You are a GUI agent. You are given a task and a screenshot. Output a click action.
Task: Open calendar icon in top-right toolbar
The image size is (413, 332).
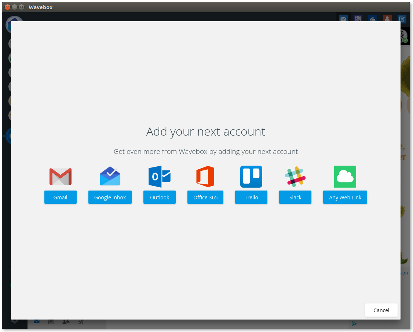pyautogui.click(x=358, y=18)
